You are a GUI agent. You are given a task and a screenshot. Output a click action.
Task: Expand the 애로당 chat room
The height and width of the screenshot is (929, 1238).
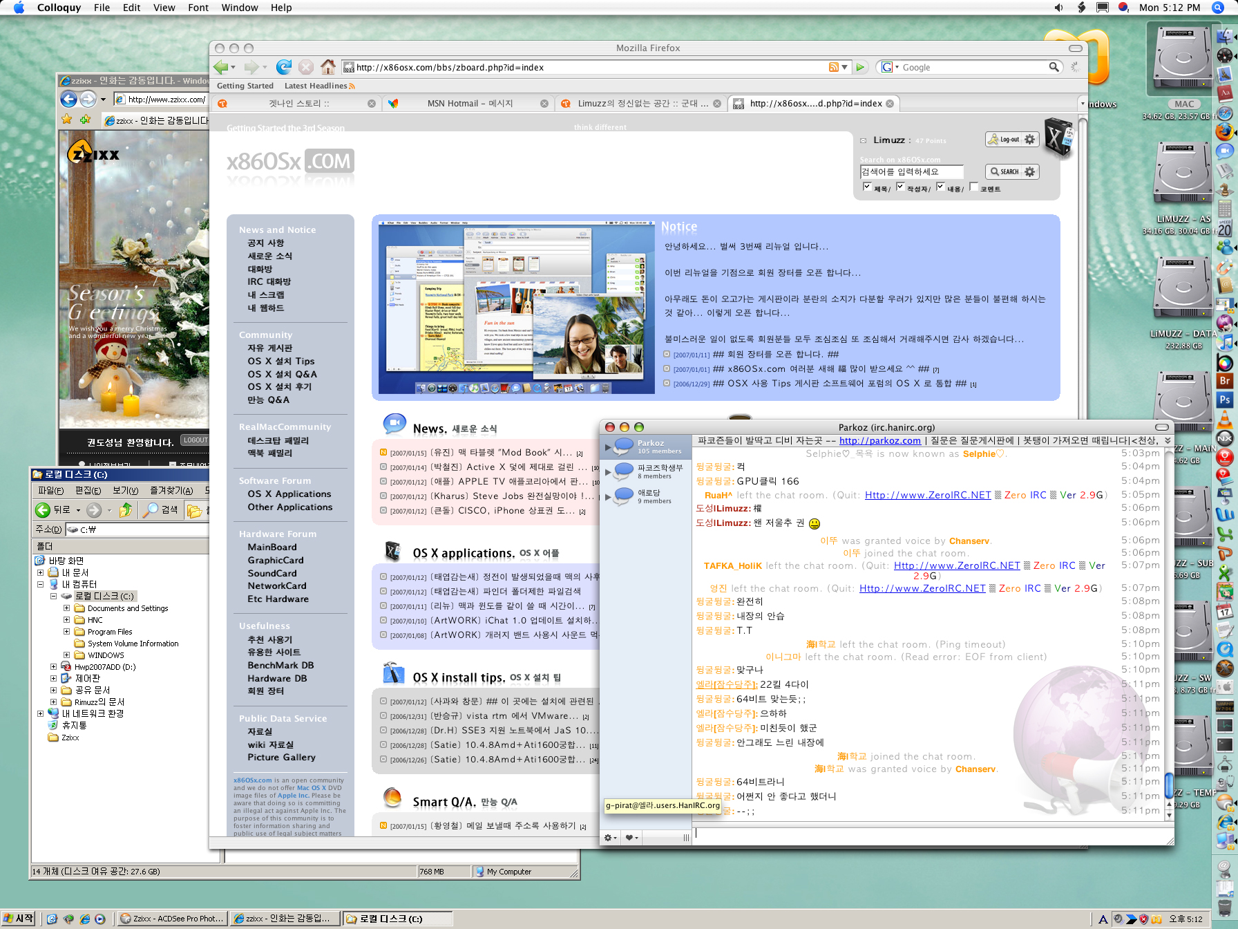pos(608,497)
